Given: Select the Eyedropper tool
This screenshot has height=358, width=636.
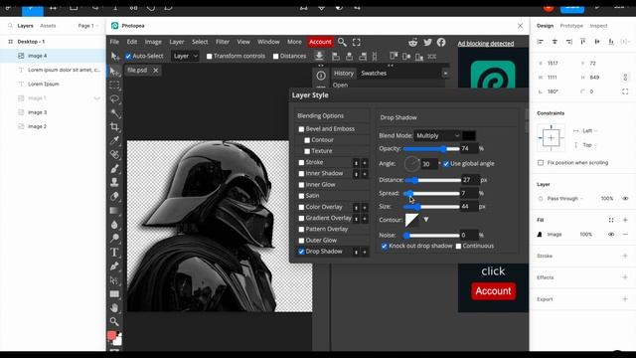Looking at the screenshot, I should [115, 140].
